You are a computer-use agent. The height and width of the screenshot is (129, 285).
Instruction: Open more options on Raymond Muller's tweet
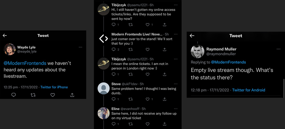point(278,49)
